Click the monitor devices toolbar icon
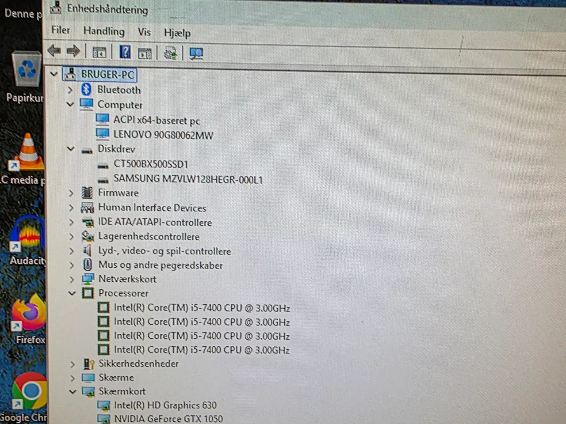This screenshot has width=566, height=424. tap(196, 54)
